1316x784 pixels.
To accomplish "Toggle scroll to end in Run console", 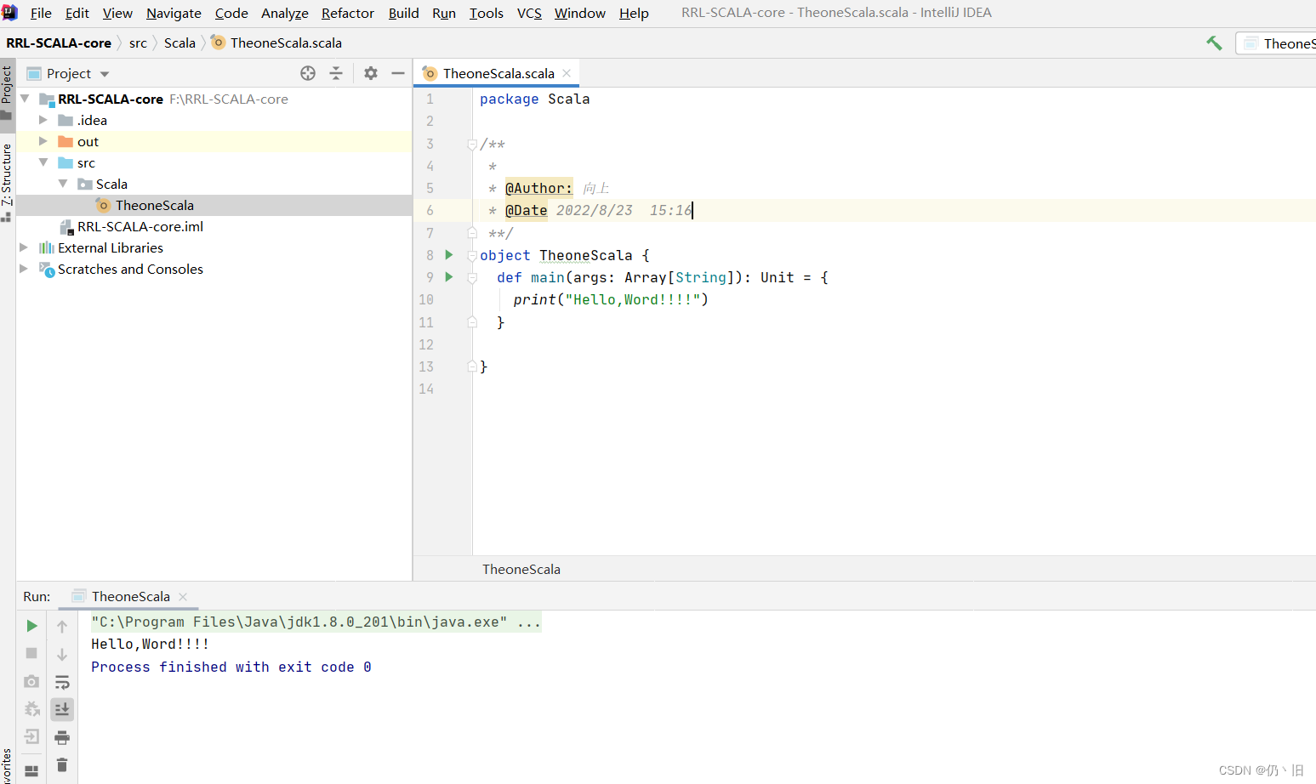I will coord(62,709).
